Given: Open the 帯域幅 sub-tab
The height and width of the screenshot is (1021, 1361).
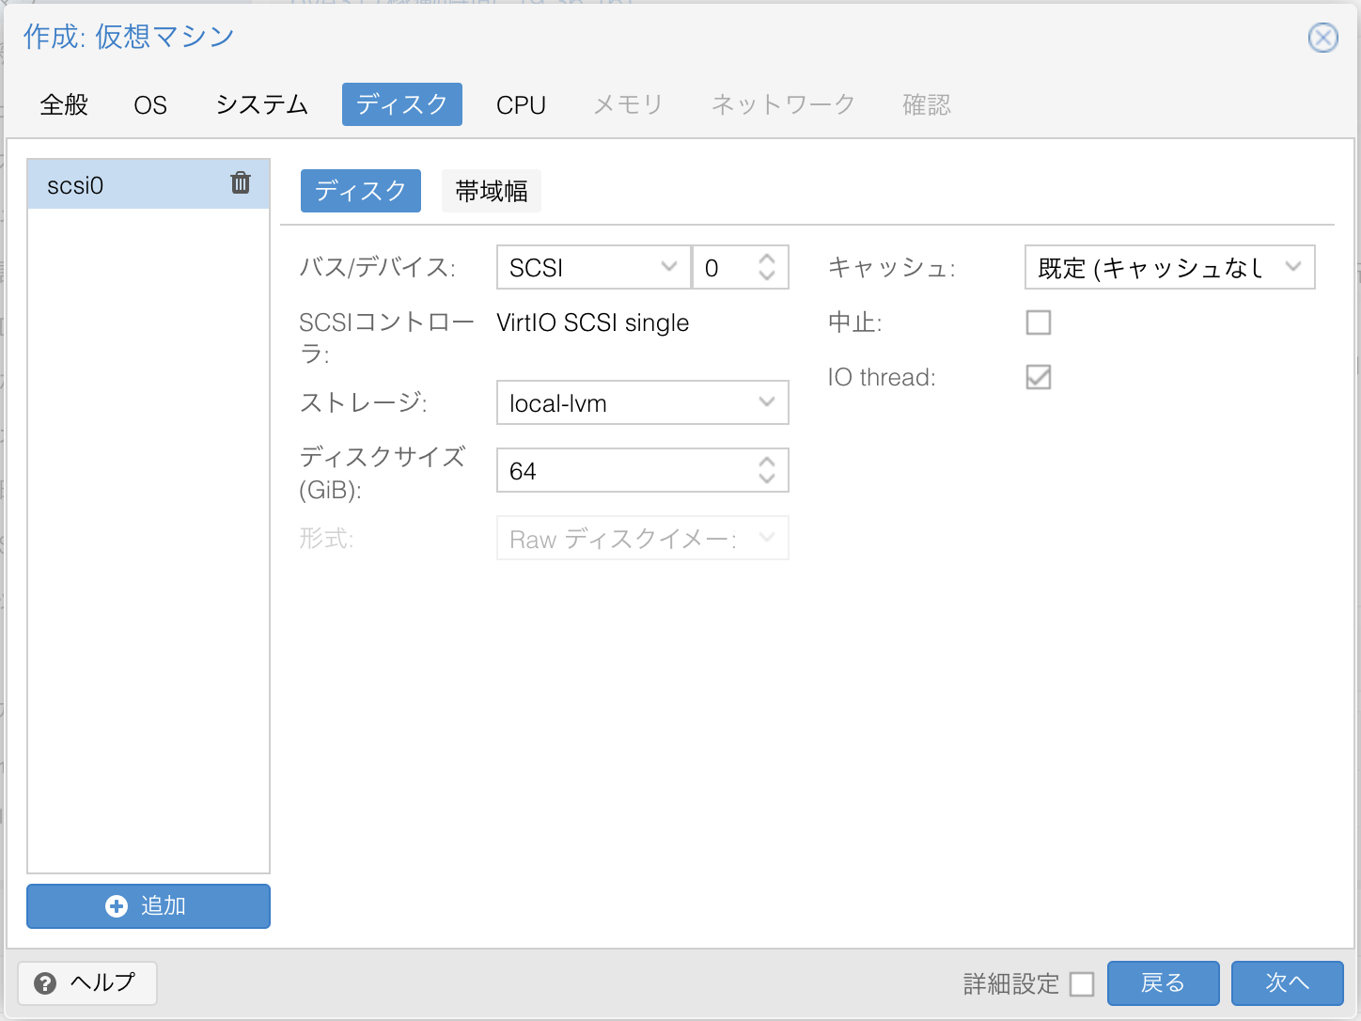Looking at the screenshot, I should (492, 191).
